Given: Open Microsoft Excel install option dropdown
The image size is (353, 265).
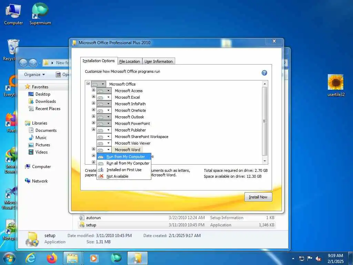Looking at the screenshot, I should (104, 97).
